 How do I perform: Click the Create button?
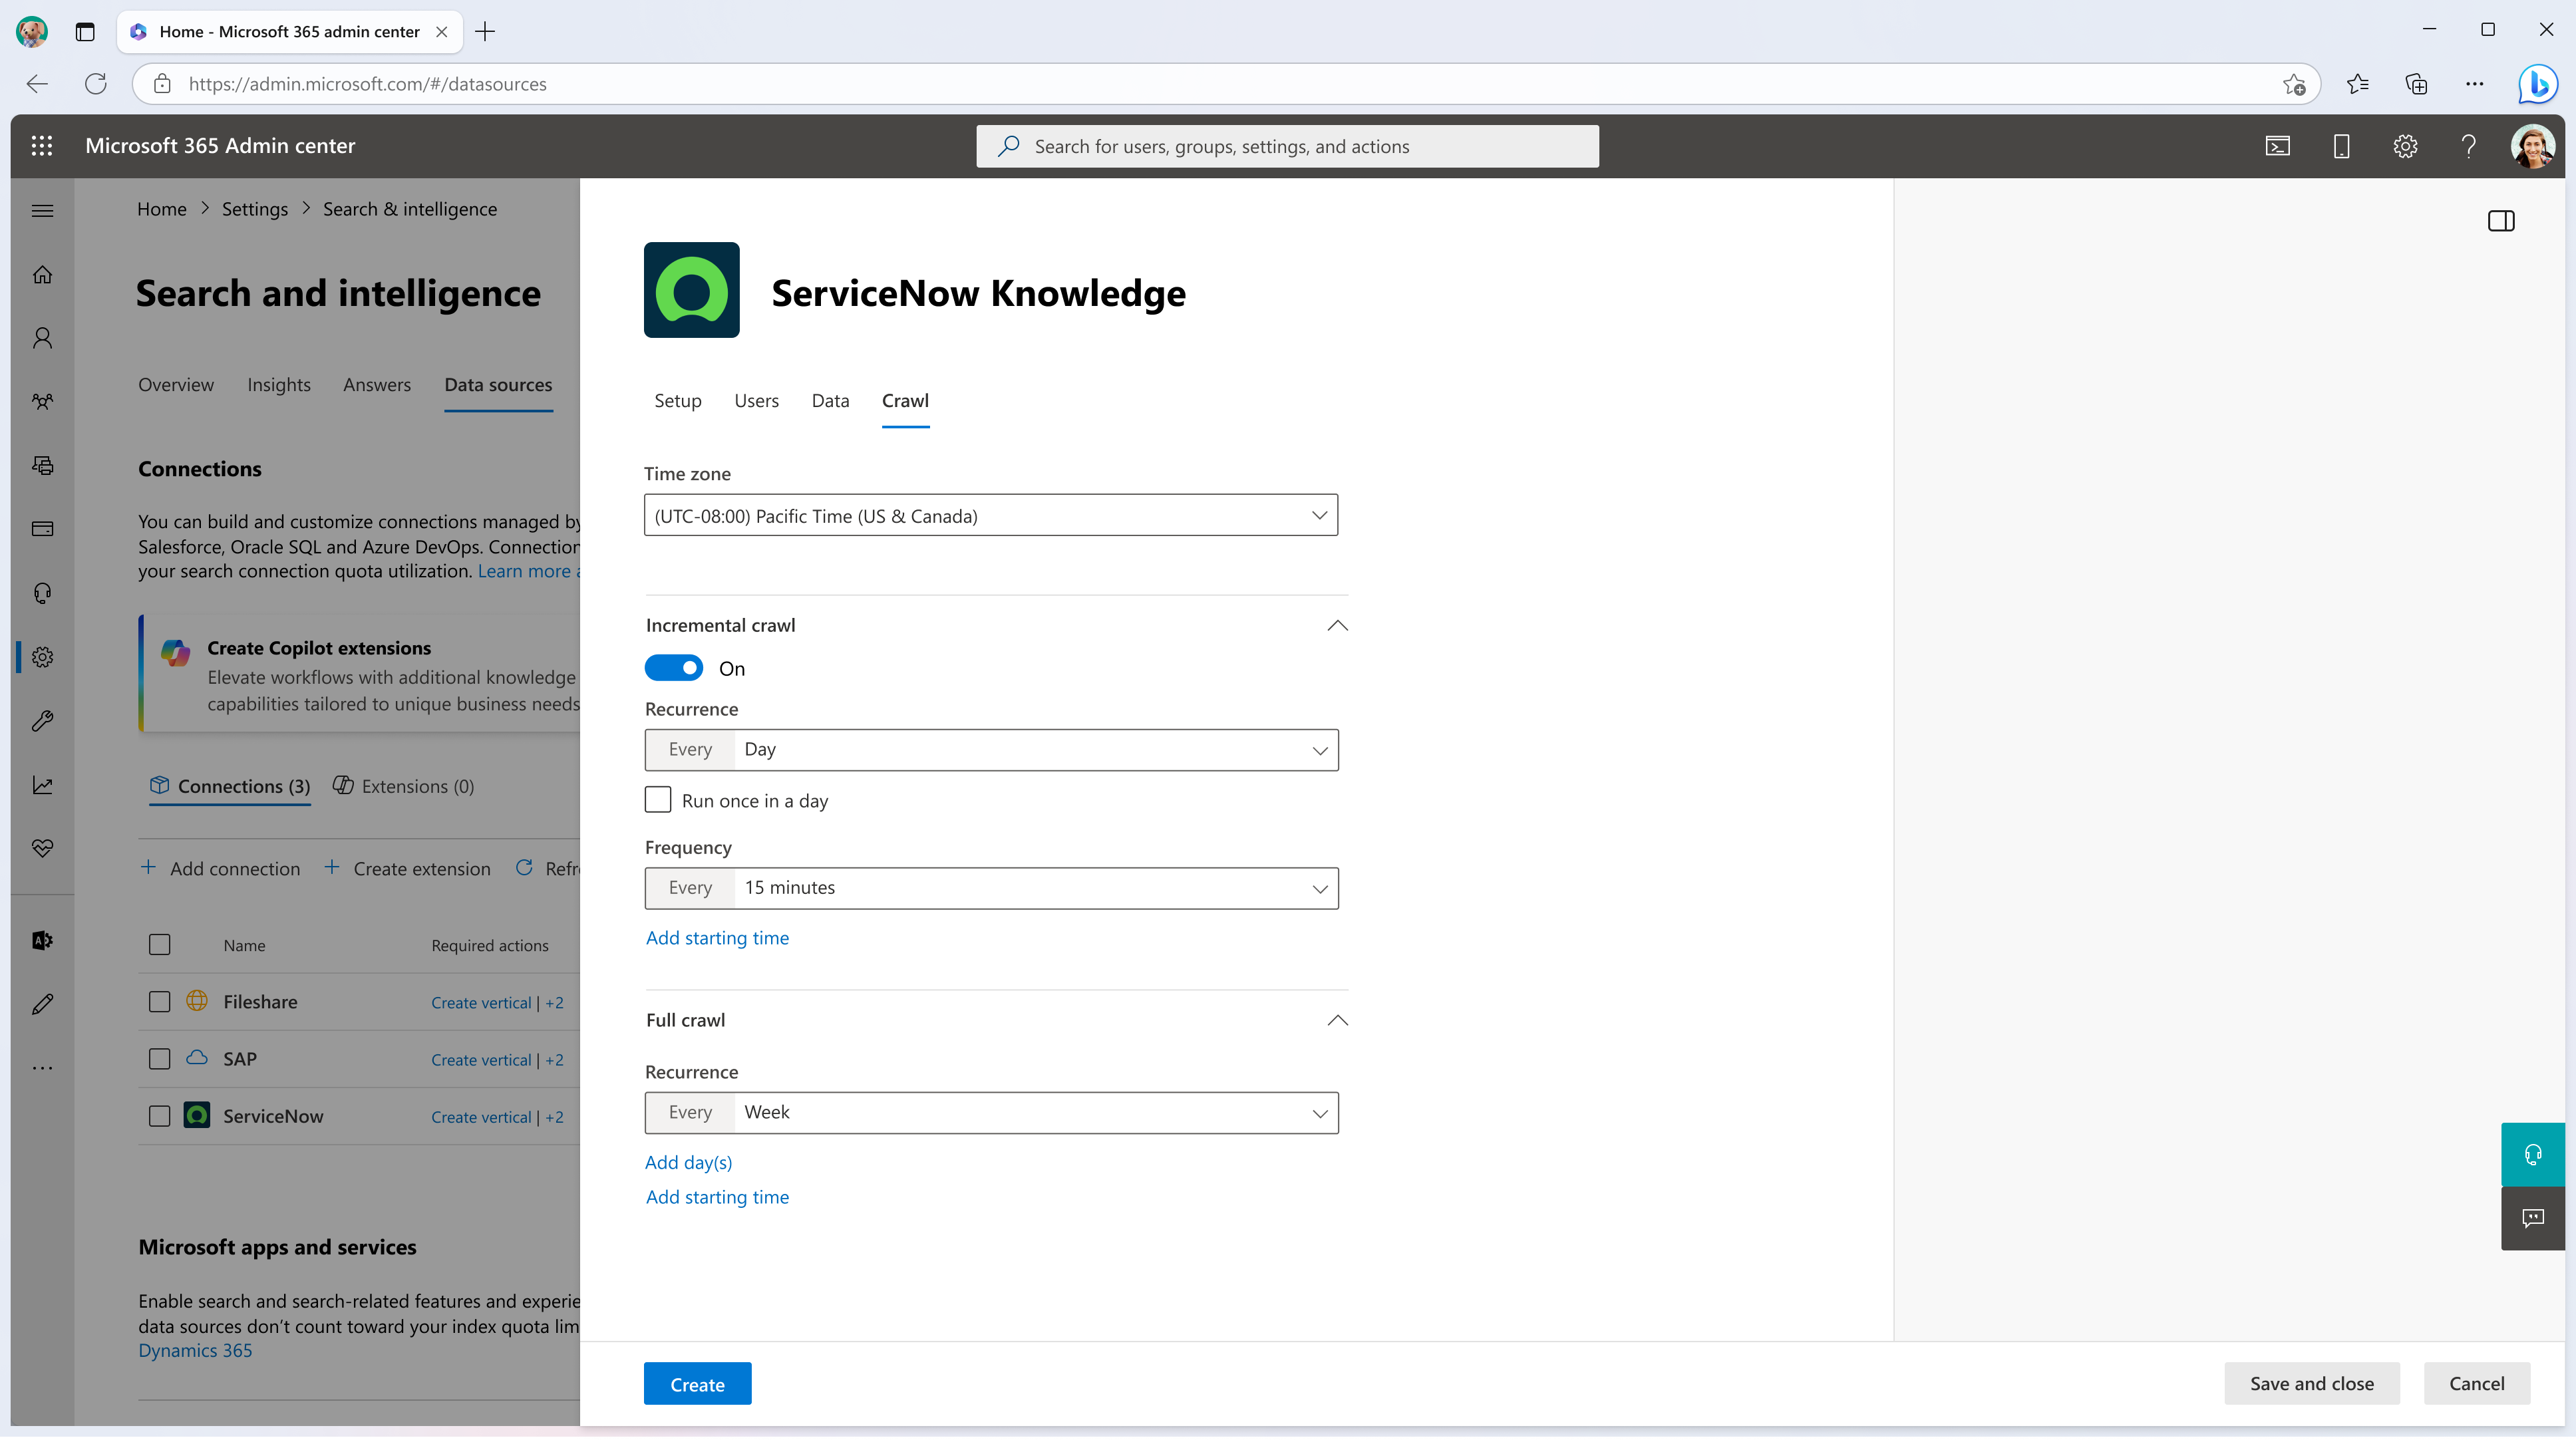(697, 1383)
